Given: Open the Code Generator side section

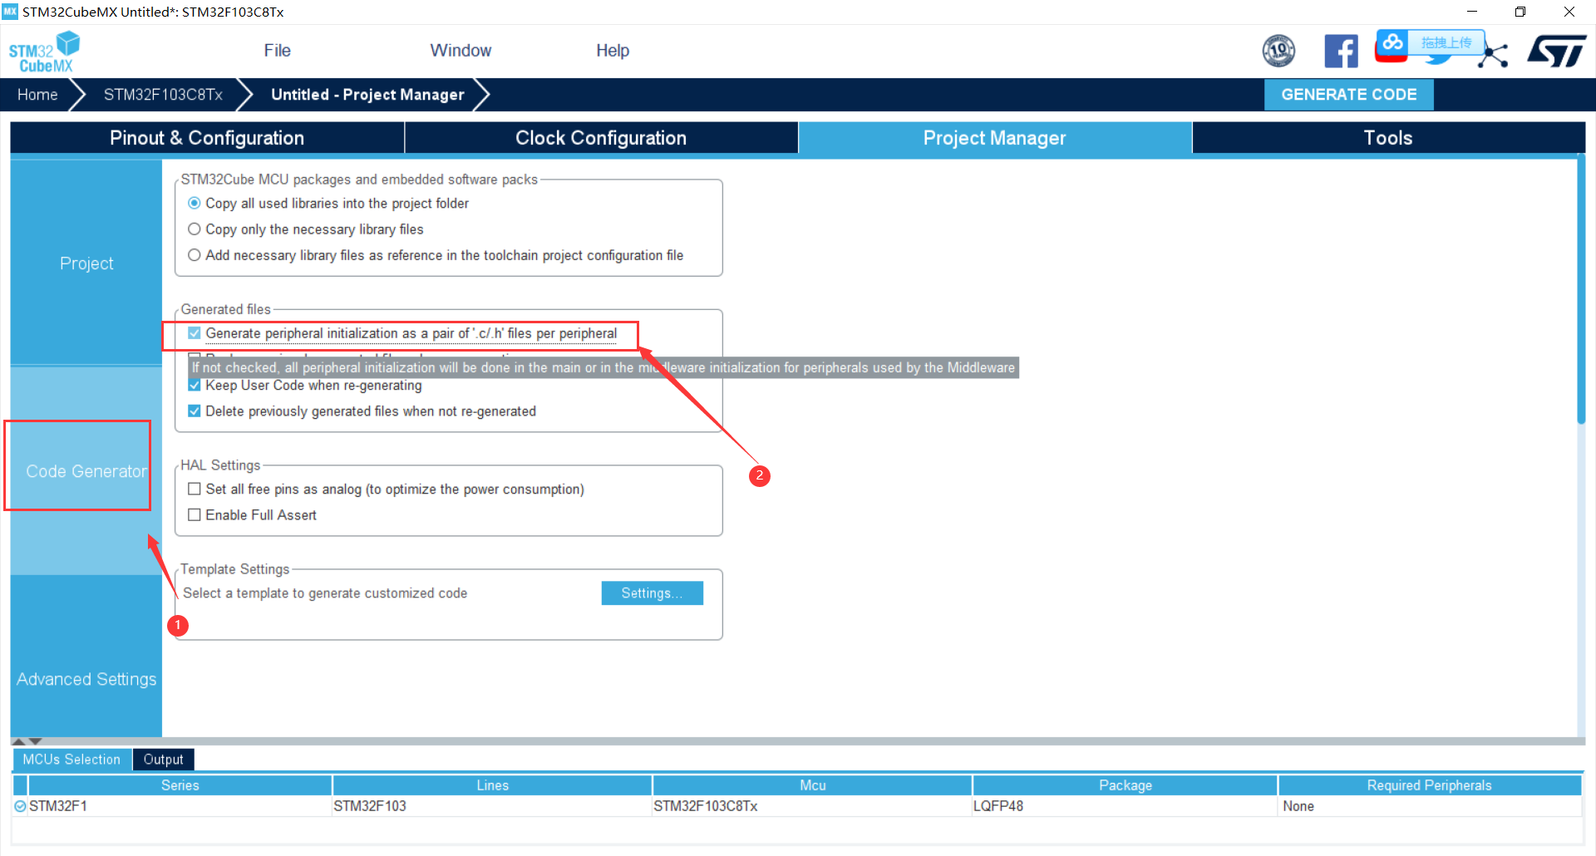Looking at the screenshot, I should [x=86, y=471].
